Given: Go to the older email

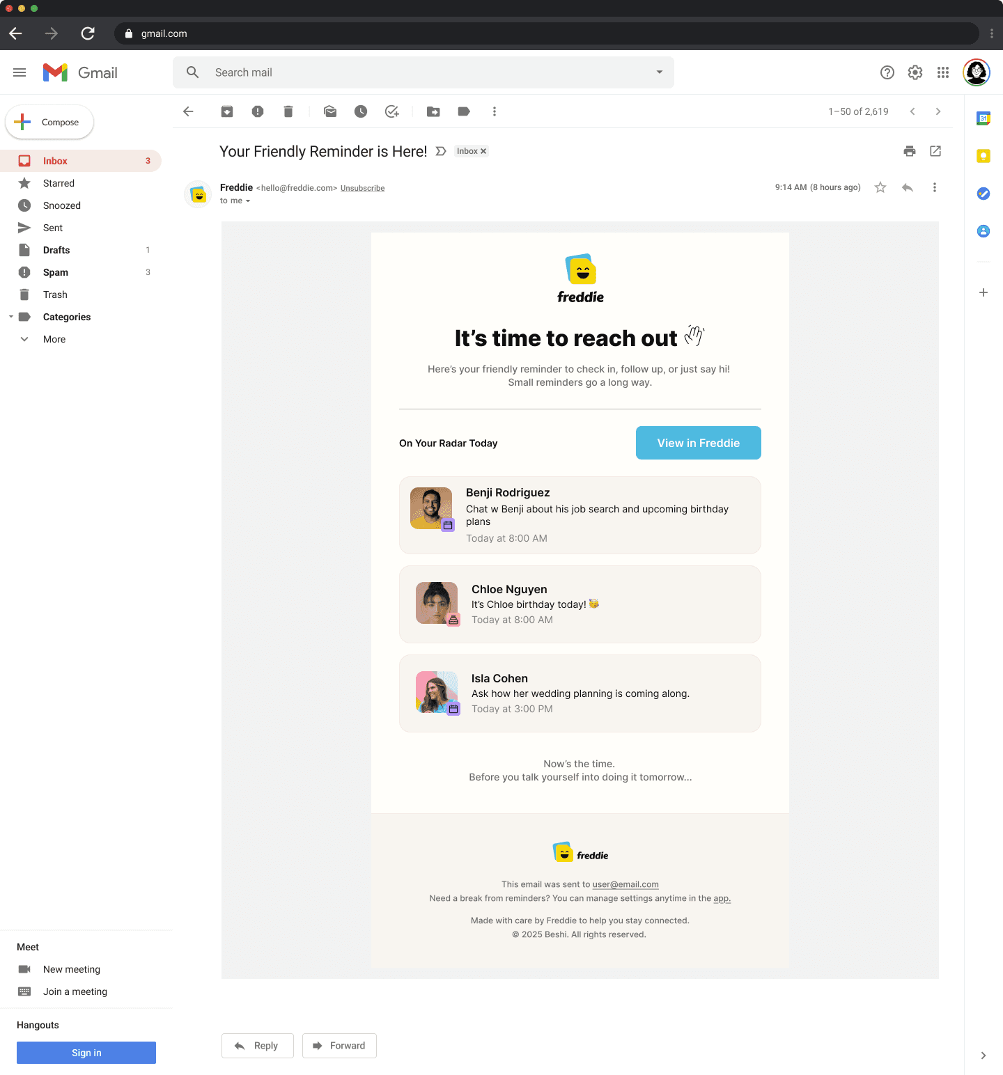Looking at the screenshot, I should pyautogui.click(x=938, y=111).
